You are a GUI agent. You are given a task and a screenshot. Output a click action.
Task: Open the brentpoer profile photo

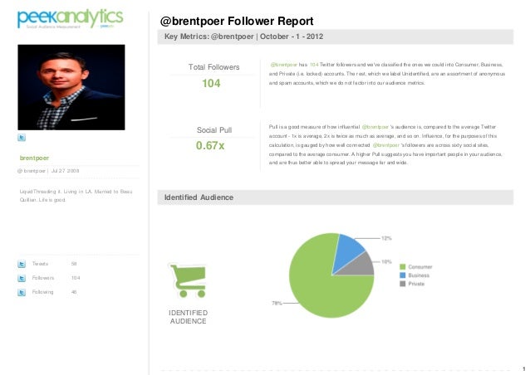pos(71,87)
